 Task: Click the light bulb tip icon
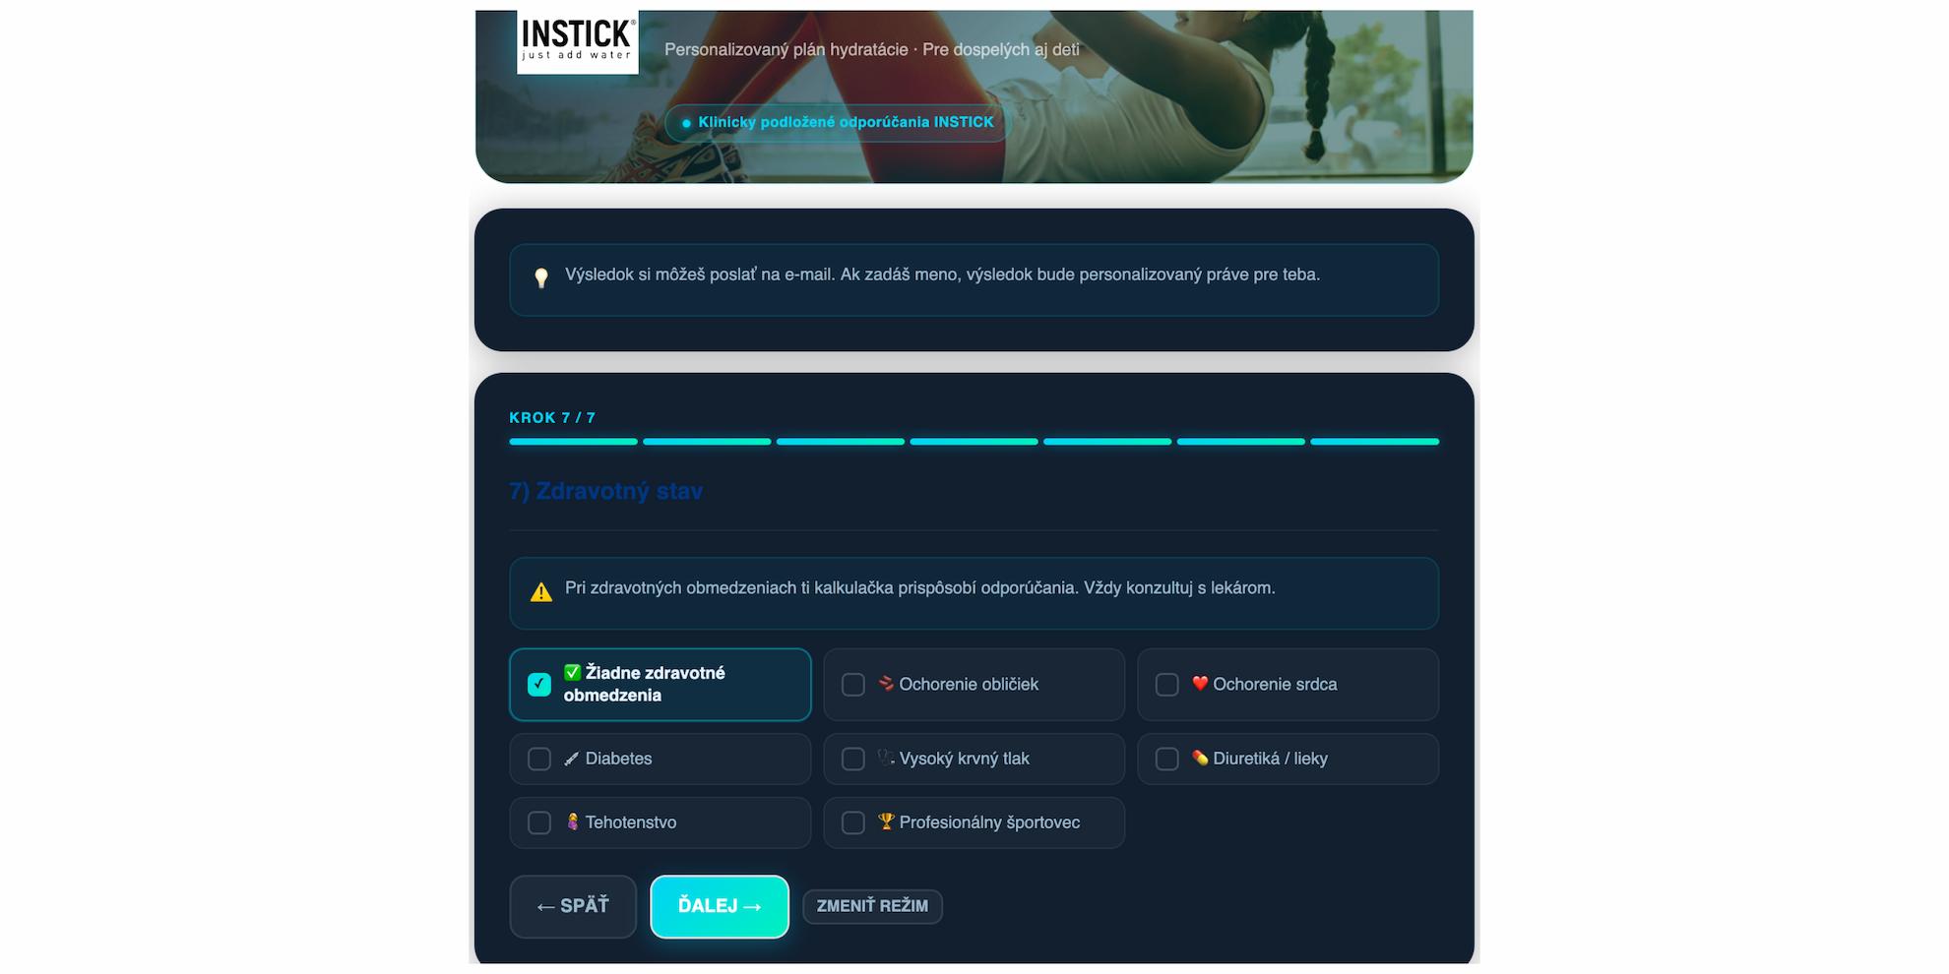[541, 278]
